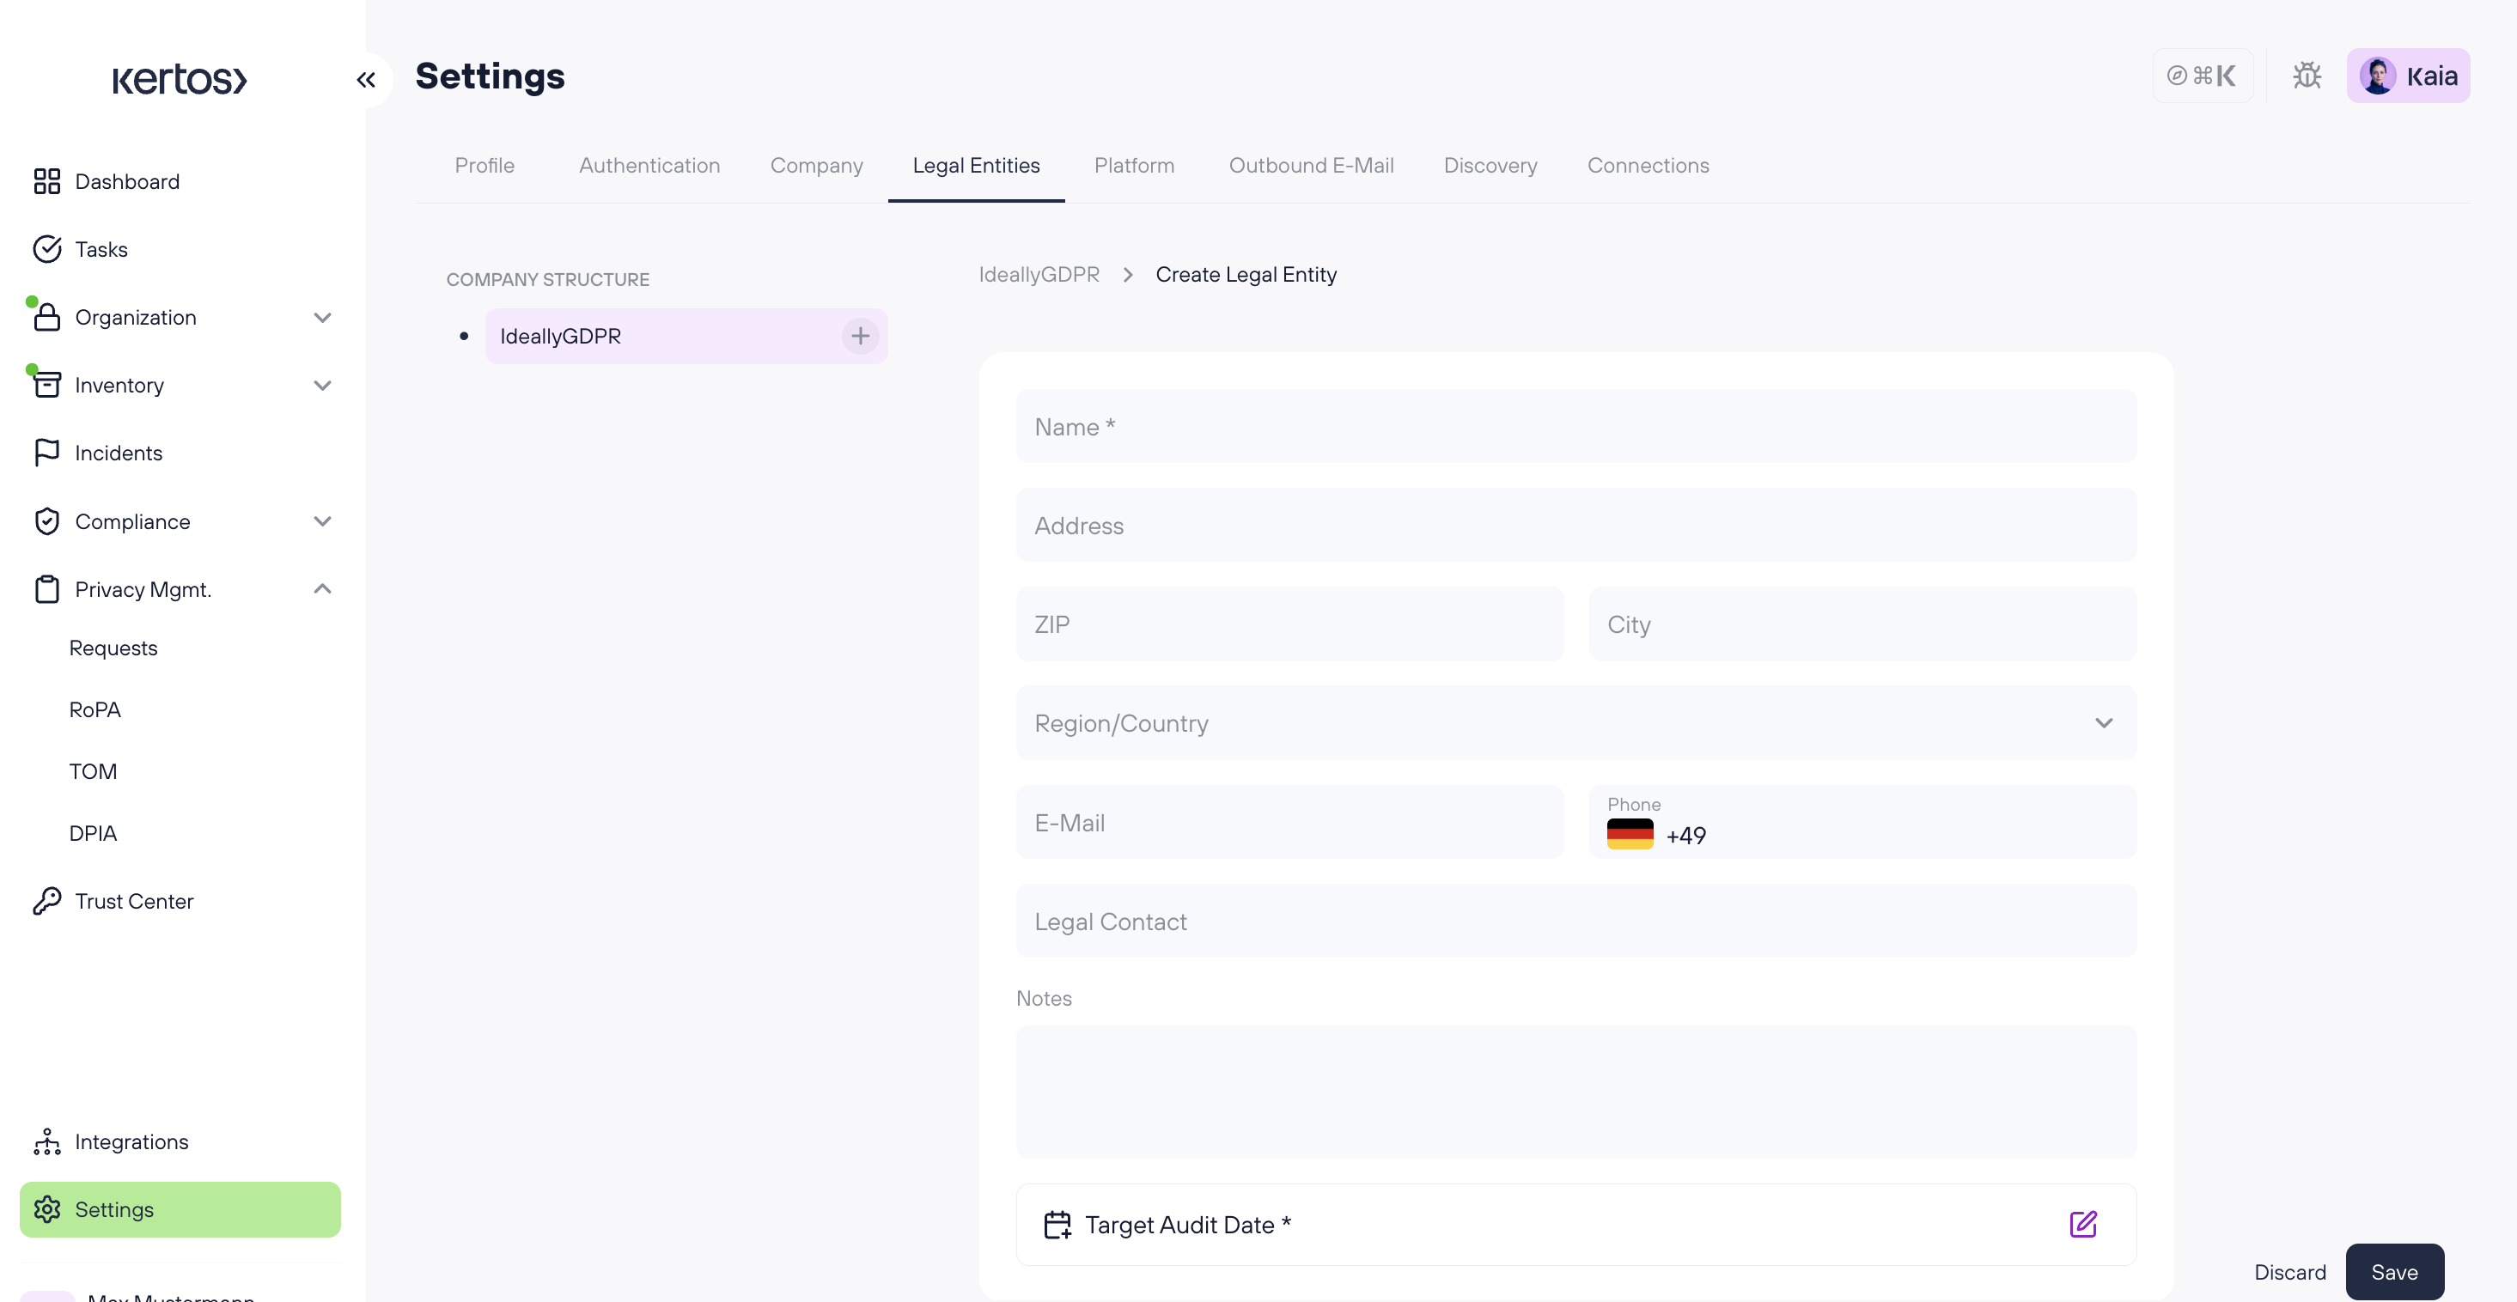
Task: Edit the Target Audit Date
Action: point(2083,1224)
